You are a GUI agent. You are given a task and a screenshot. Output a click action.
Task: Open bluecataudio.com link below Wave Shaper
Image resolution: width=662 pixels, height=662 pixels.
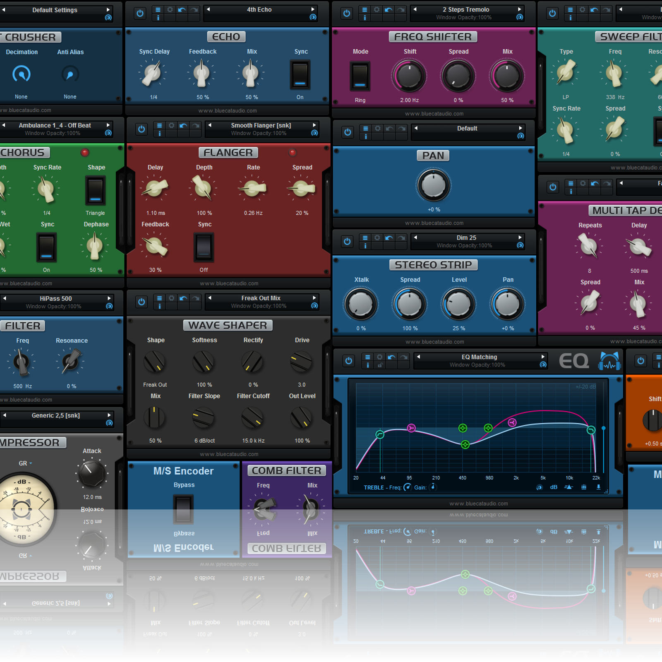coord(229,454)
